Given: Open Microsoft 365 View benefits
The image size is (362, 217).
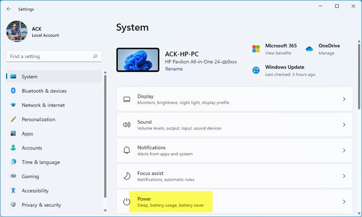Looking at the screenshot, I should tap(278, 53).
